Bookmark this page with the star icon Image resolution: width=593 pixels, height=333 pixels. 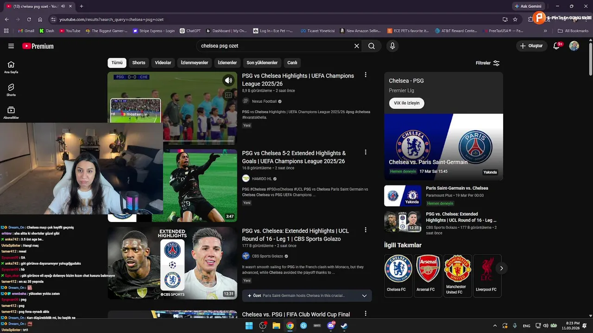(x=515, y=19)
